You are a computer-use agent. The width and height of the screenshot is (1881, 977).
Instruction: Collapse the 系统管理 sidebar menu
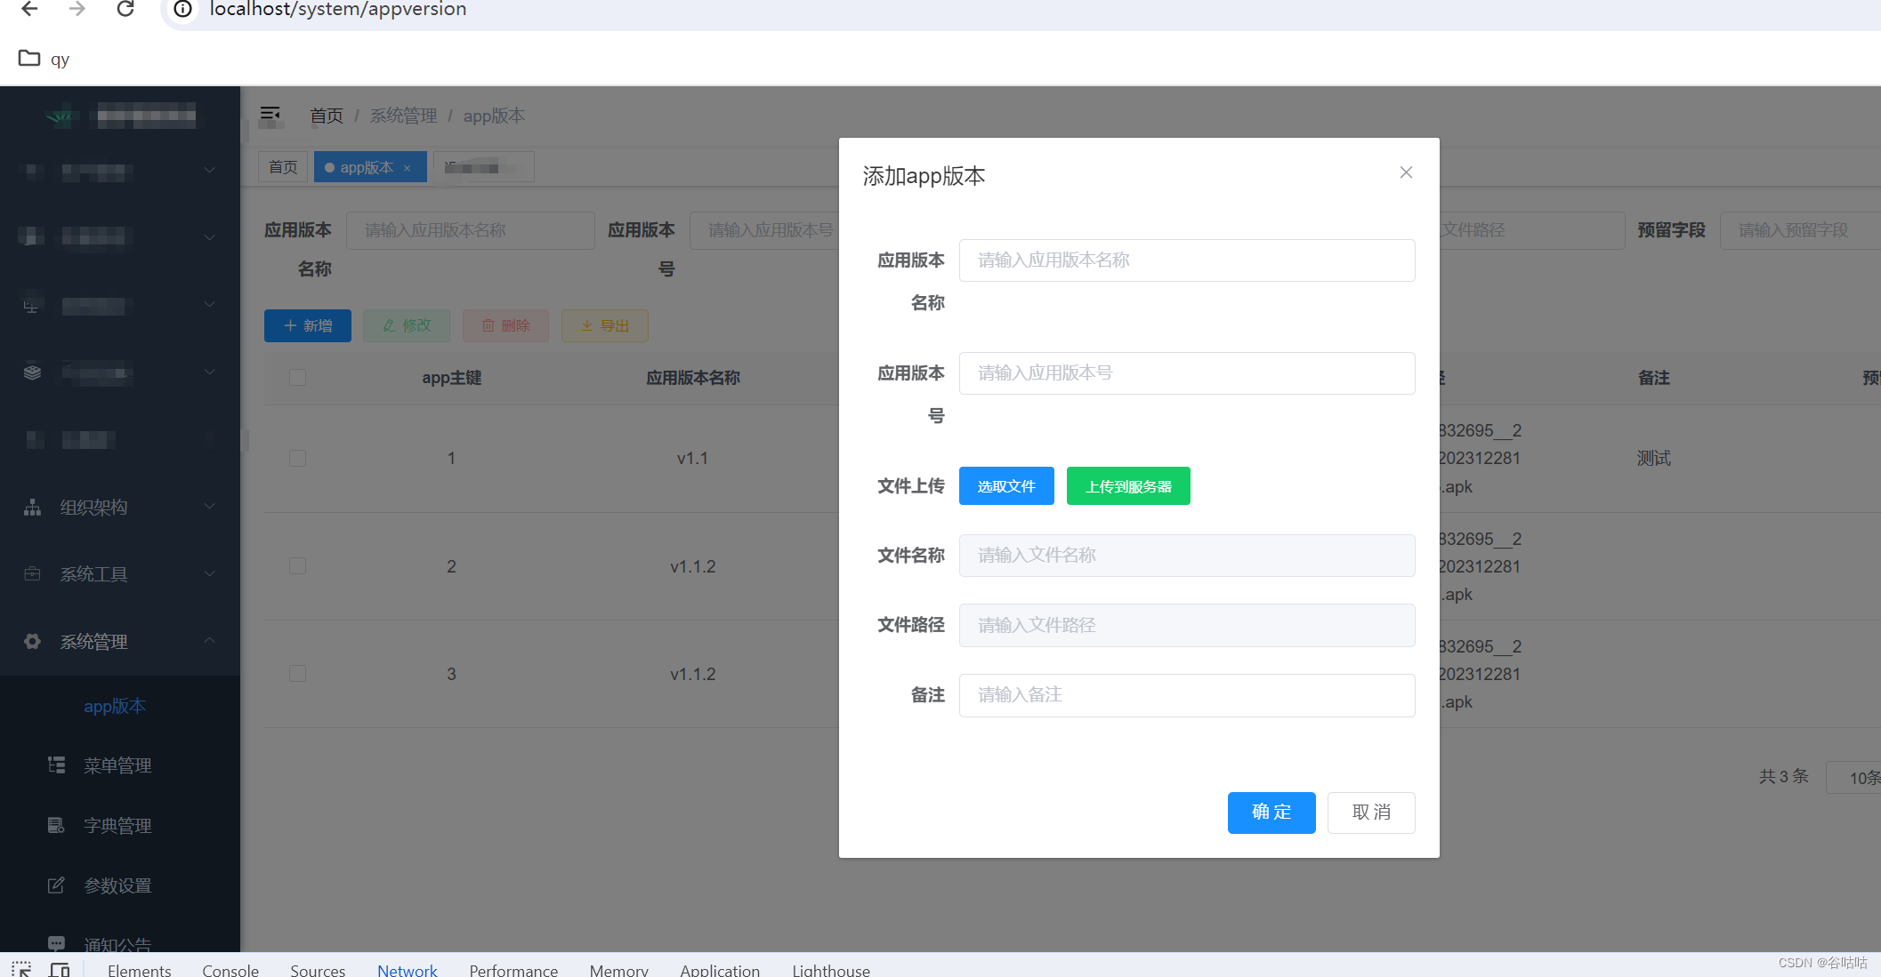120,642
